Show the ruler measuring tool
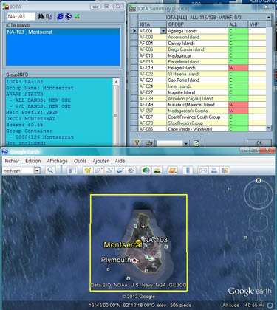Viewport: 277px width, 310px height. coord(188,170)
